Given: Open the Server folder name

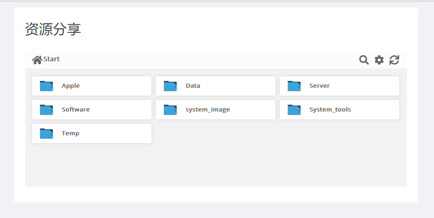Looking at the screenshot, I should (319, 86).
